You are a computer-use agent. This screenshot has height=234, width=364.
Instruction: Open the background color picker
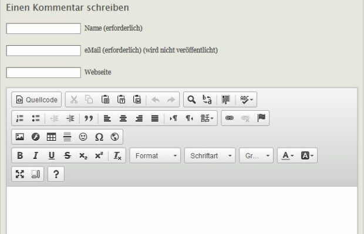[x=307, y=155]
